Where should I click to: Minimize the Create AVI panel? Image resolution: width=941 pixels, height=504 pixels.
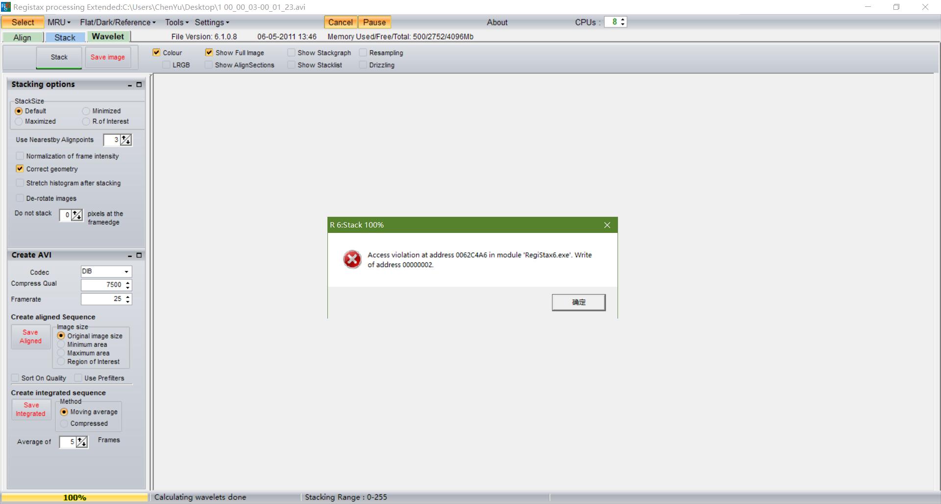pyautogui.click(x=130, y=255)
